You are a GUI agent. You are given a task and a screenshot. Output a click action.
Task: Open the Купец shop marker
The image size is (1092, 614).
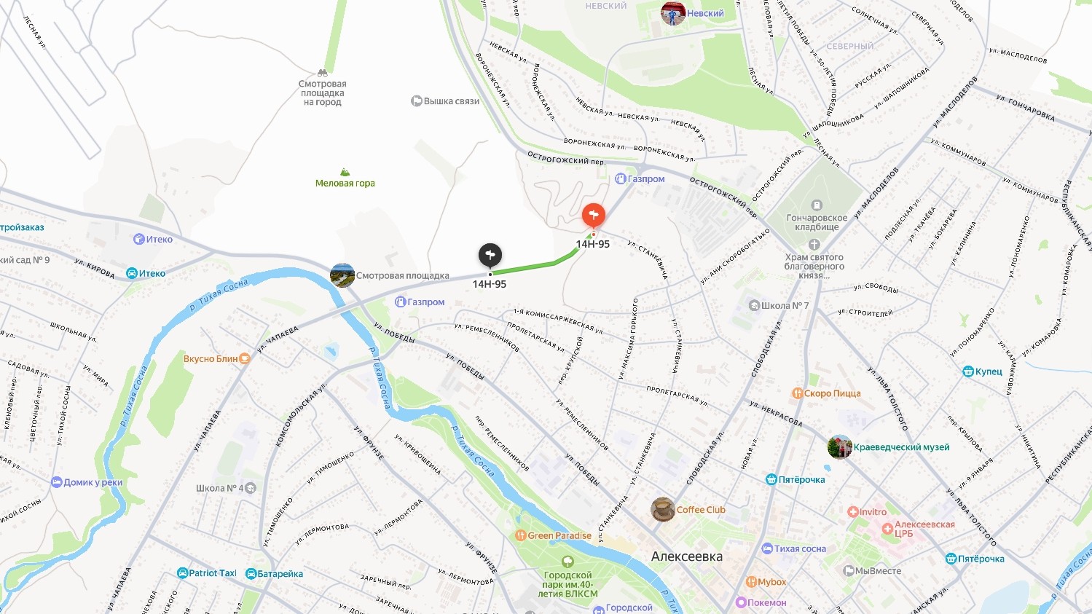click(968, 371)
